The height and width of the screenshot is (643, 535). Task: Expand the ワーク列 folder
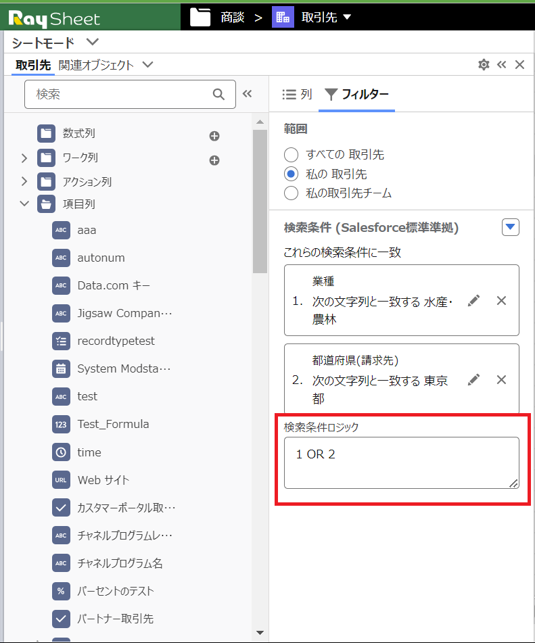tap(24, 158)
